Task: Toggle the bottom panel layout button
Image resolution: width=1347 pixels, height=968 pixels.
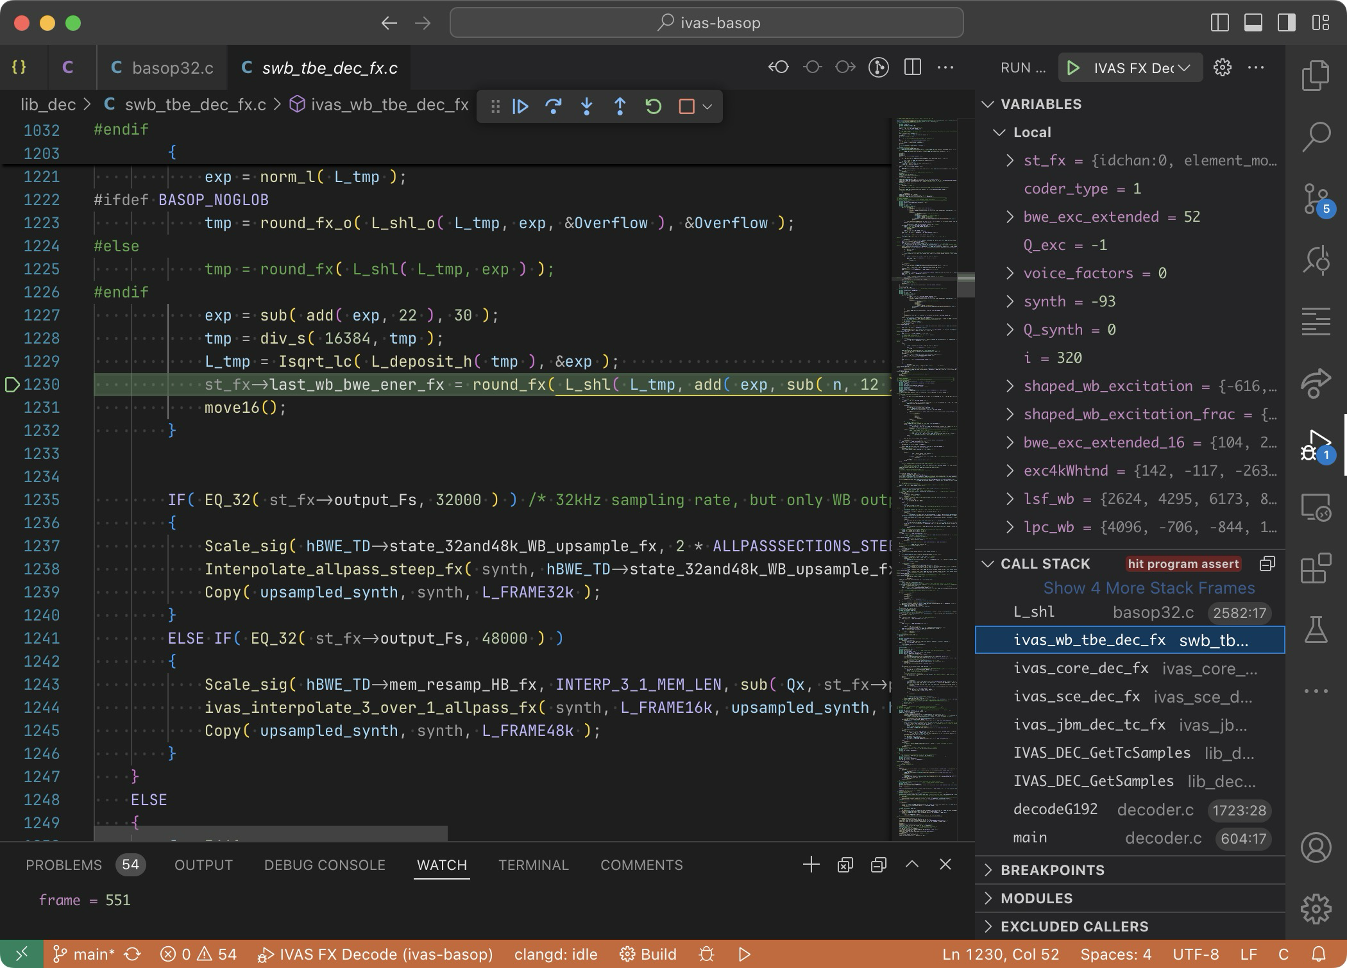Action: tap(1253, 23)
